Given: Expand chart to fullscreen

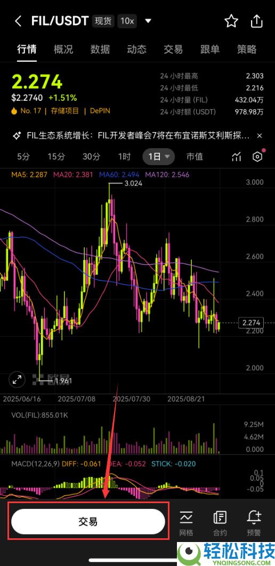Looking at the screenshot, I should tap(17, 380).
